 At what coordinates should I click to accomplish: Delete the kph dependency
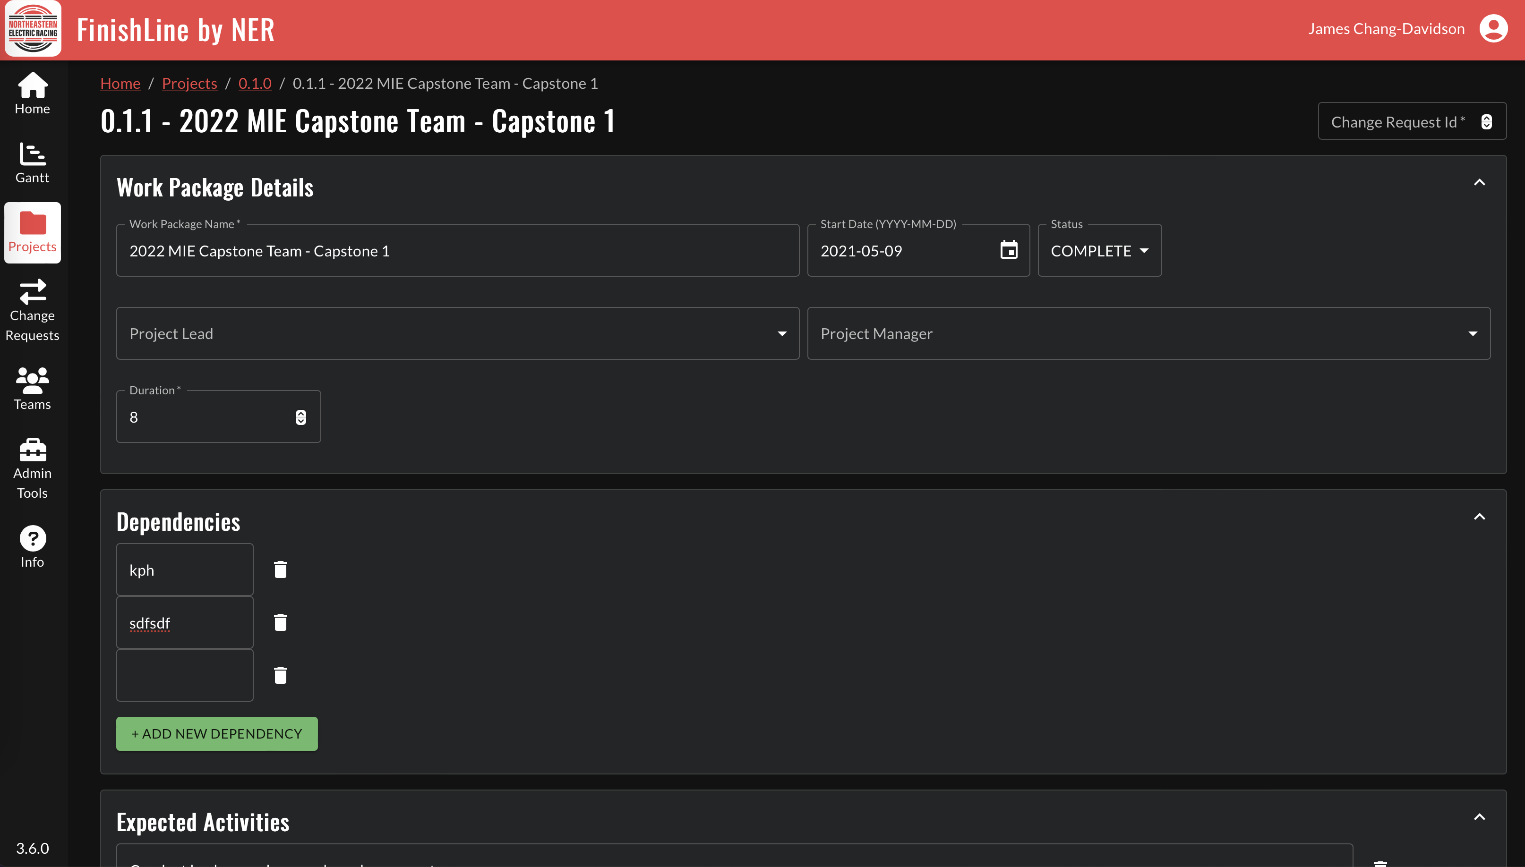(x=280, y=570)
